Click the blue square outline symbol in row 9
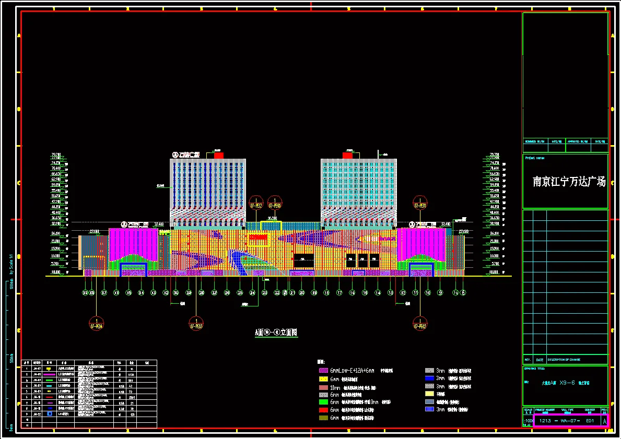The height and width of the screenshot is (439, 621). pyautogui.click(x=50, y=414)
